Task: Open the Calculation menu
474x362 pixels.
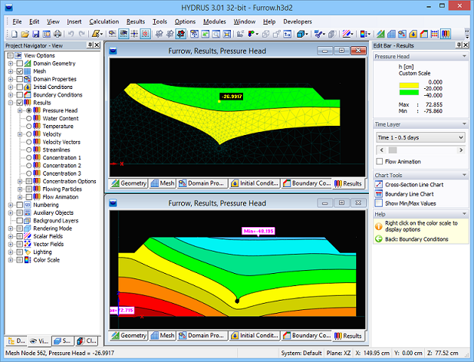Action: [104, 21]
